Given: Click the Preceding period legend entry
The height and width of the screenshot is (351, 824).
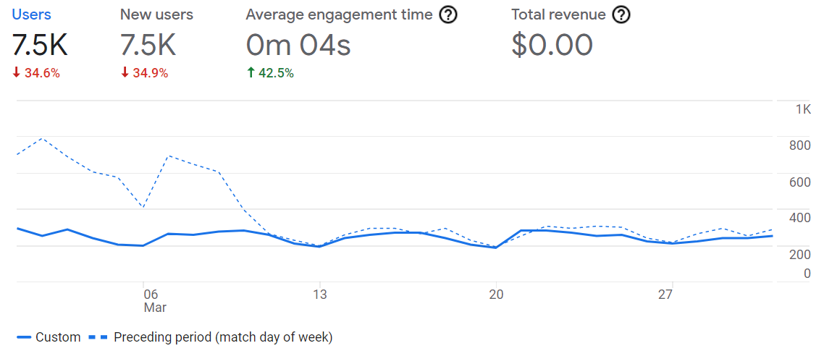Looking at the screenshot, I should pyautogui.click(x=211, y=337).
